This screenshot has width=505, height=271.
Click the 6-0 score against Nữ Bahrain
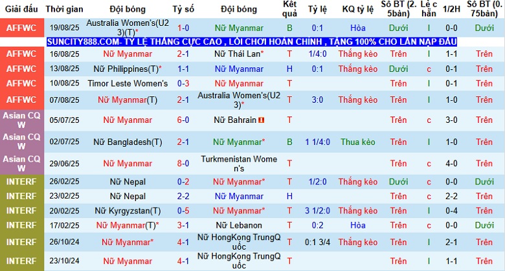[183, 120]
